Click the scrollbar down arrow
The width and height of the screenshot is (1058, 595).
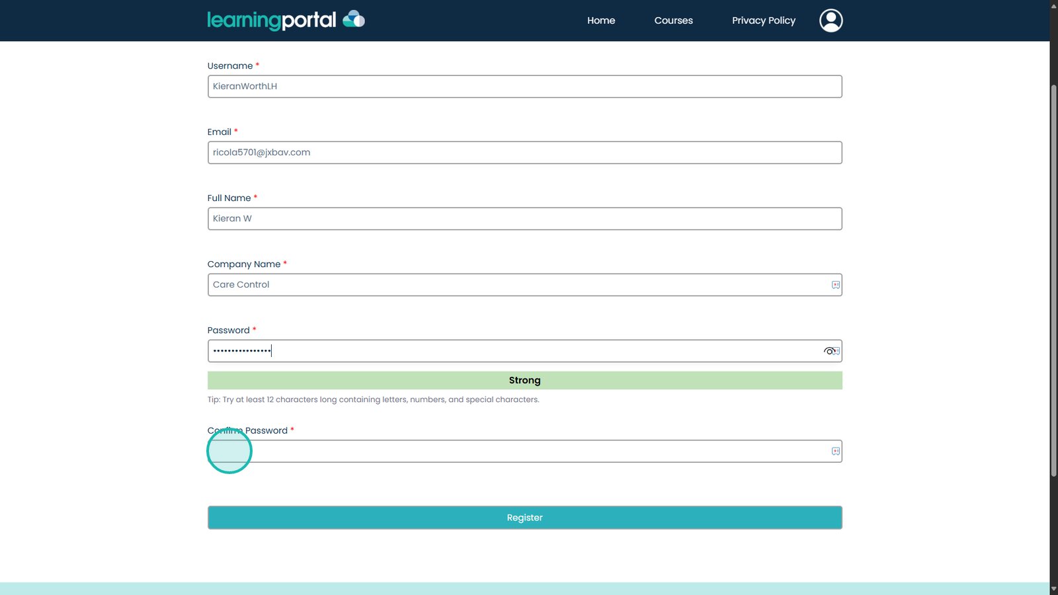(1053, 588)
